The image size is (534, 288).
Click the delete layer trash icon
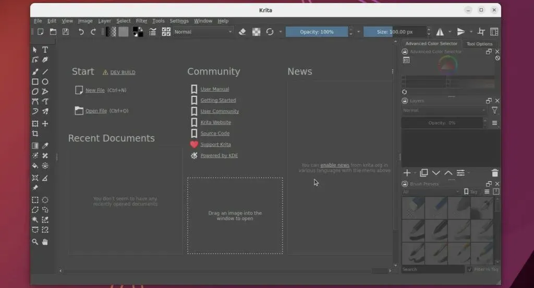click(495, 173)
